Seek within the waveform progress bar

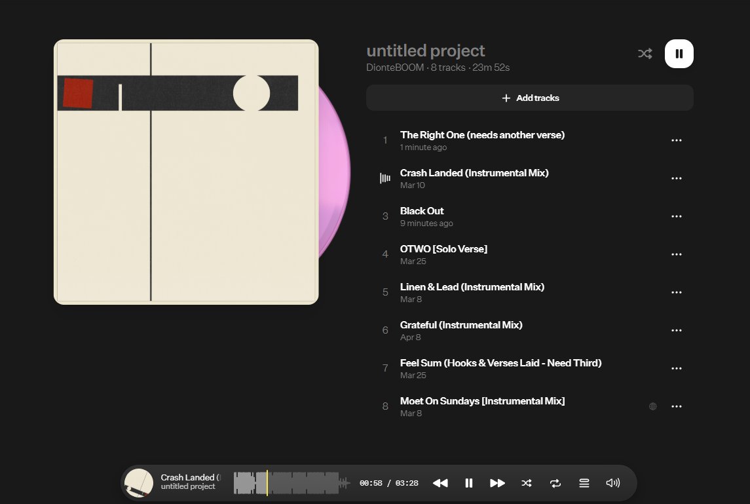[291, 483]
